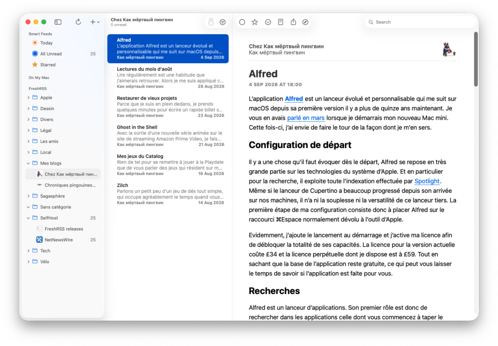Follow the Alfred link in the article
The height and width of the screenshot is (346, 498).
[294, 99]
